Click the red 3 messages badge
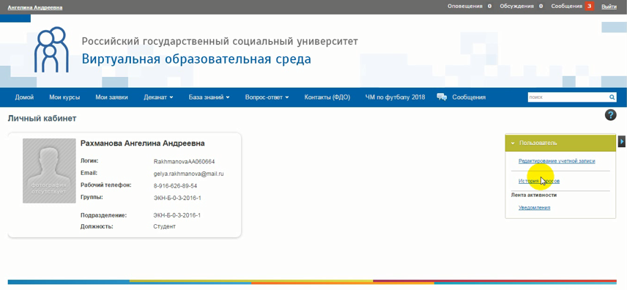This screenshot has width=627, height=290. click(x=589, y=6)
